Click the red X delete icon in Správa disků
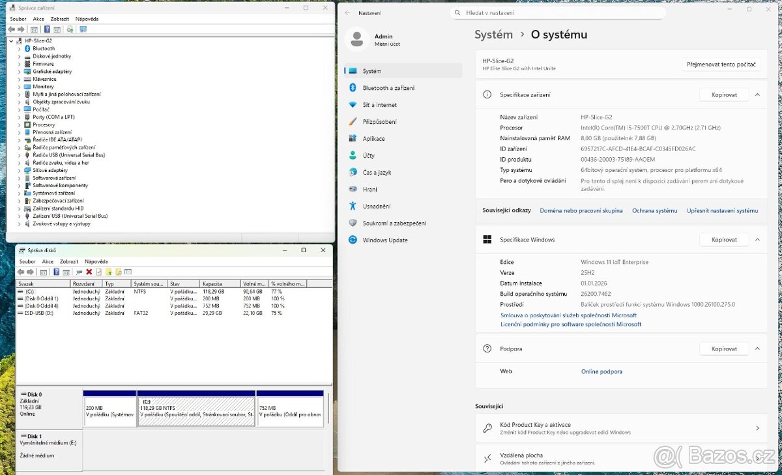 [x=89, y=272]
